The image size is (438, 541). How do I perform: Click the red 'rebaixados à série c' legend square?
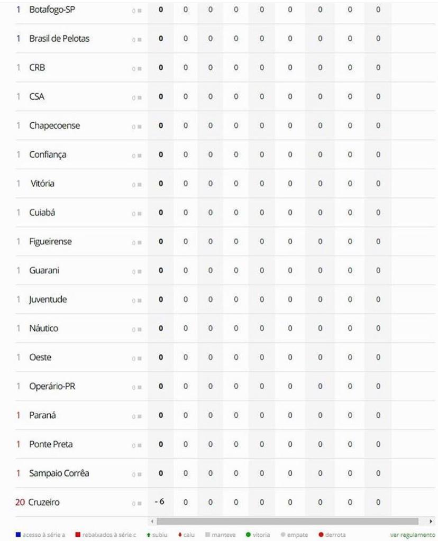click(78, 535)
